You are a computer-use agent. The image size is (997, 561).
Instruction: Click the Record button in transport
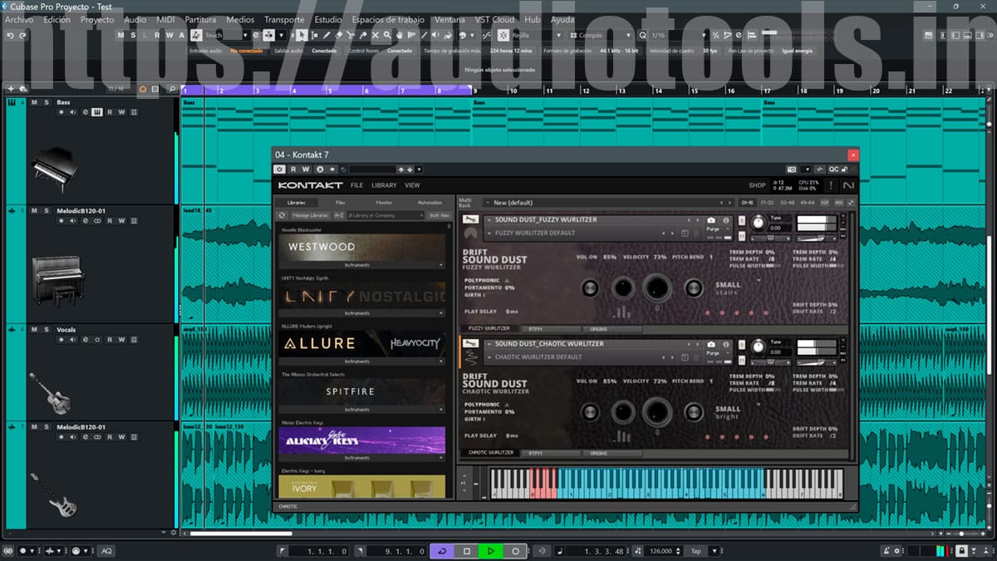click(515, 551)
